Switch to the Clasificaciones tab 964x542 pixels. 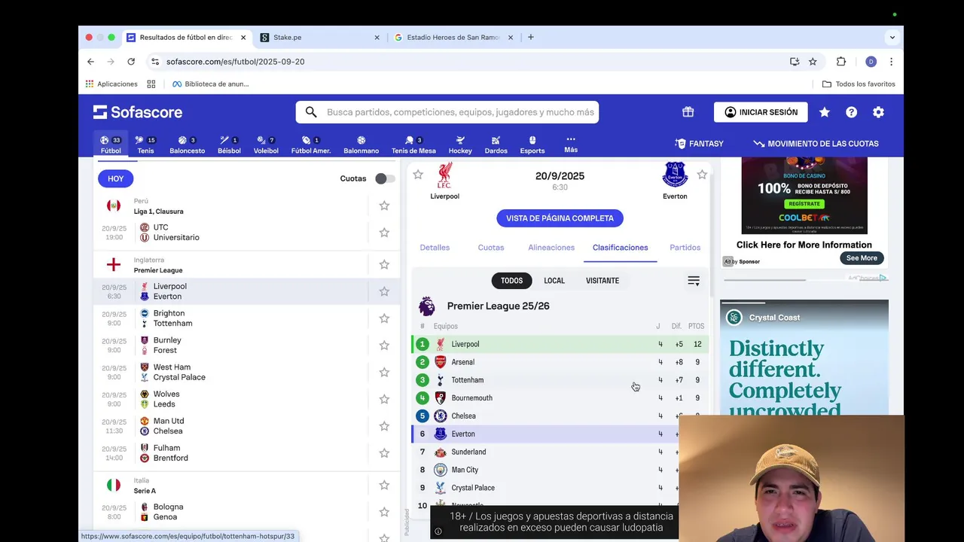point(620,248)
